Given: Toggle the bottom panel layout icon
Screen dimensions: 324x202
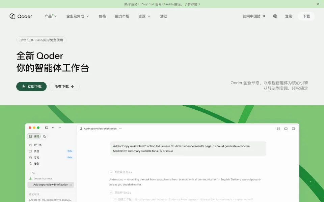Looking at the screenshot, I should tap(286, 129).
